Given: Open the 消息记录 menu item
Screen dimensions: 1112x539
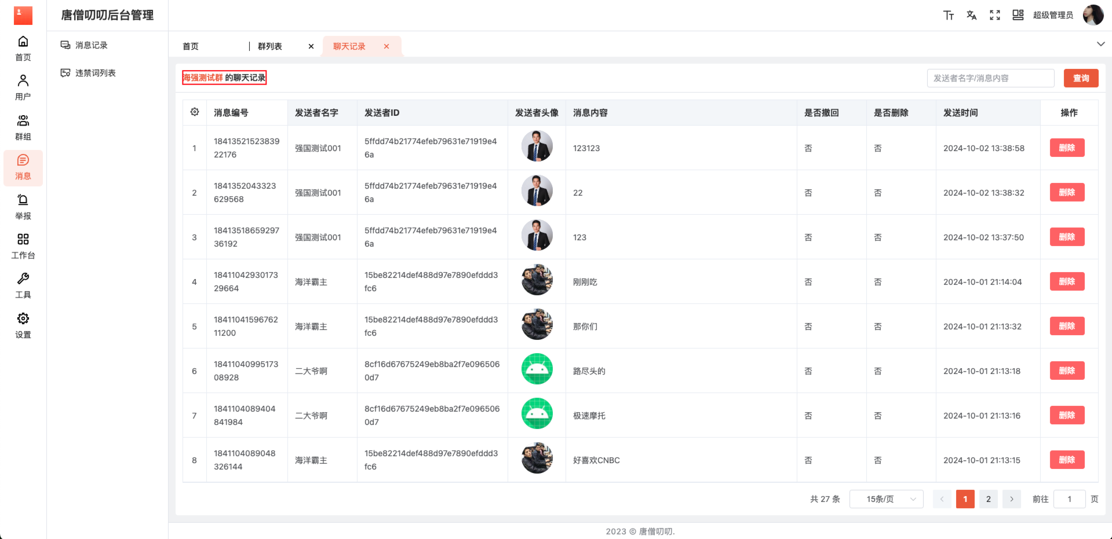Looking at the screenshot, I should [x=89, y=45].
